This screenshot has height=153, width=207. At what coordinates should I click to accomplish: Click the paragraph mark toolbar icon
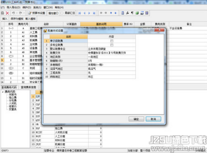point(132,13)
